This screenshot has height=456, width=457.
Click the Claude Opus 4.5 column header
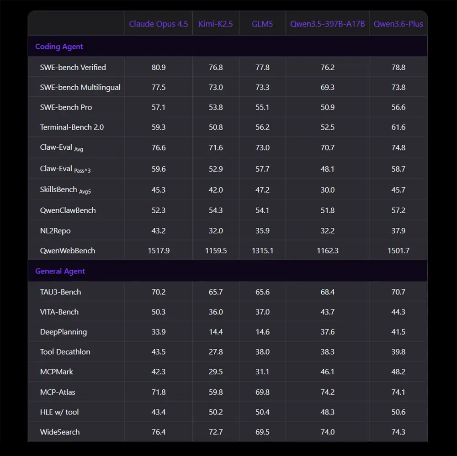[158, 24]
